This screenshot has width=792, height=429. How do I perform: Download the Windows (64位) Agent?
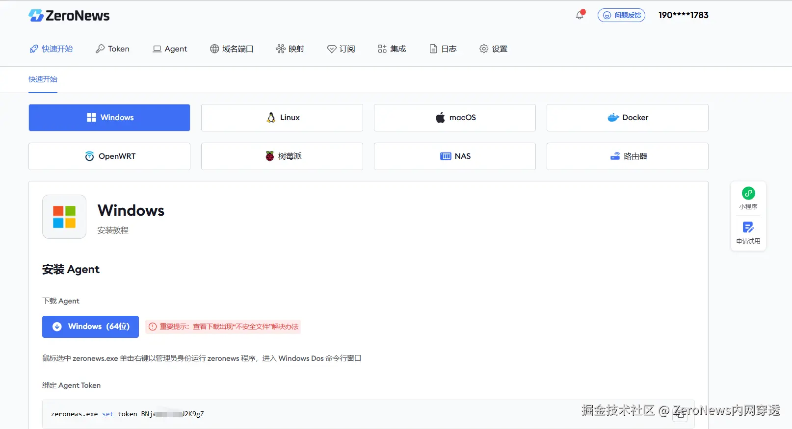(90, 327)
